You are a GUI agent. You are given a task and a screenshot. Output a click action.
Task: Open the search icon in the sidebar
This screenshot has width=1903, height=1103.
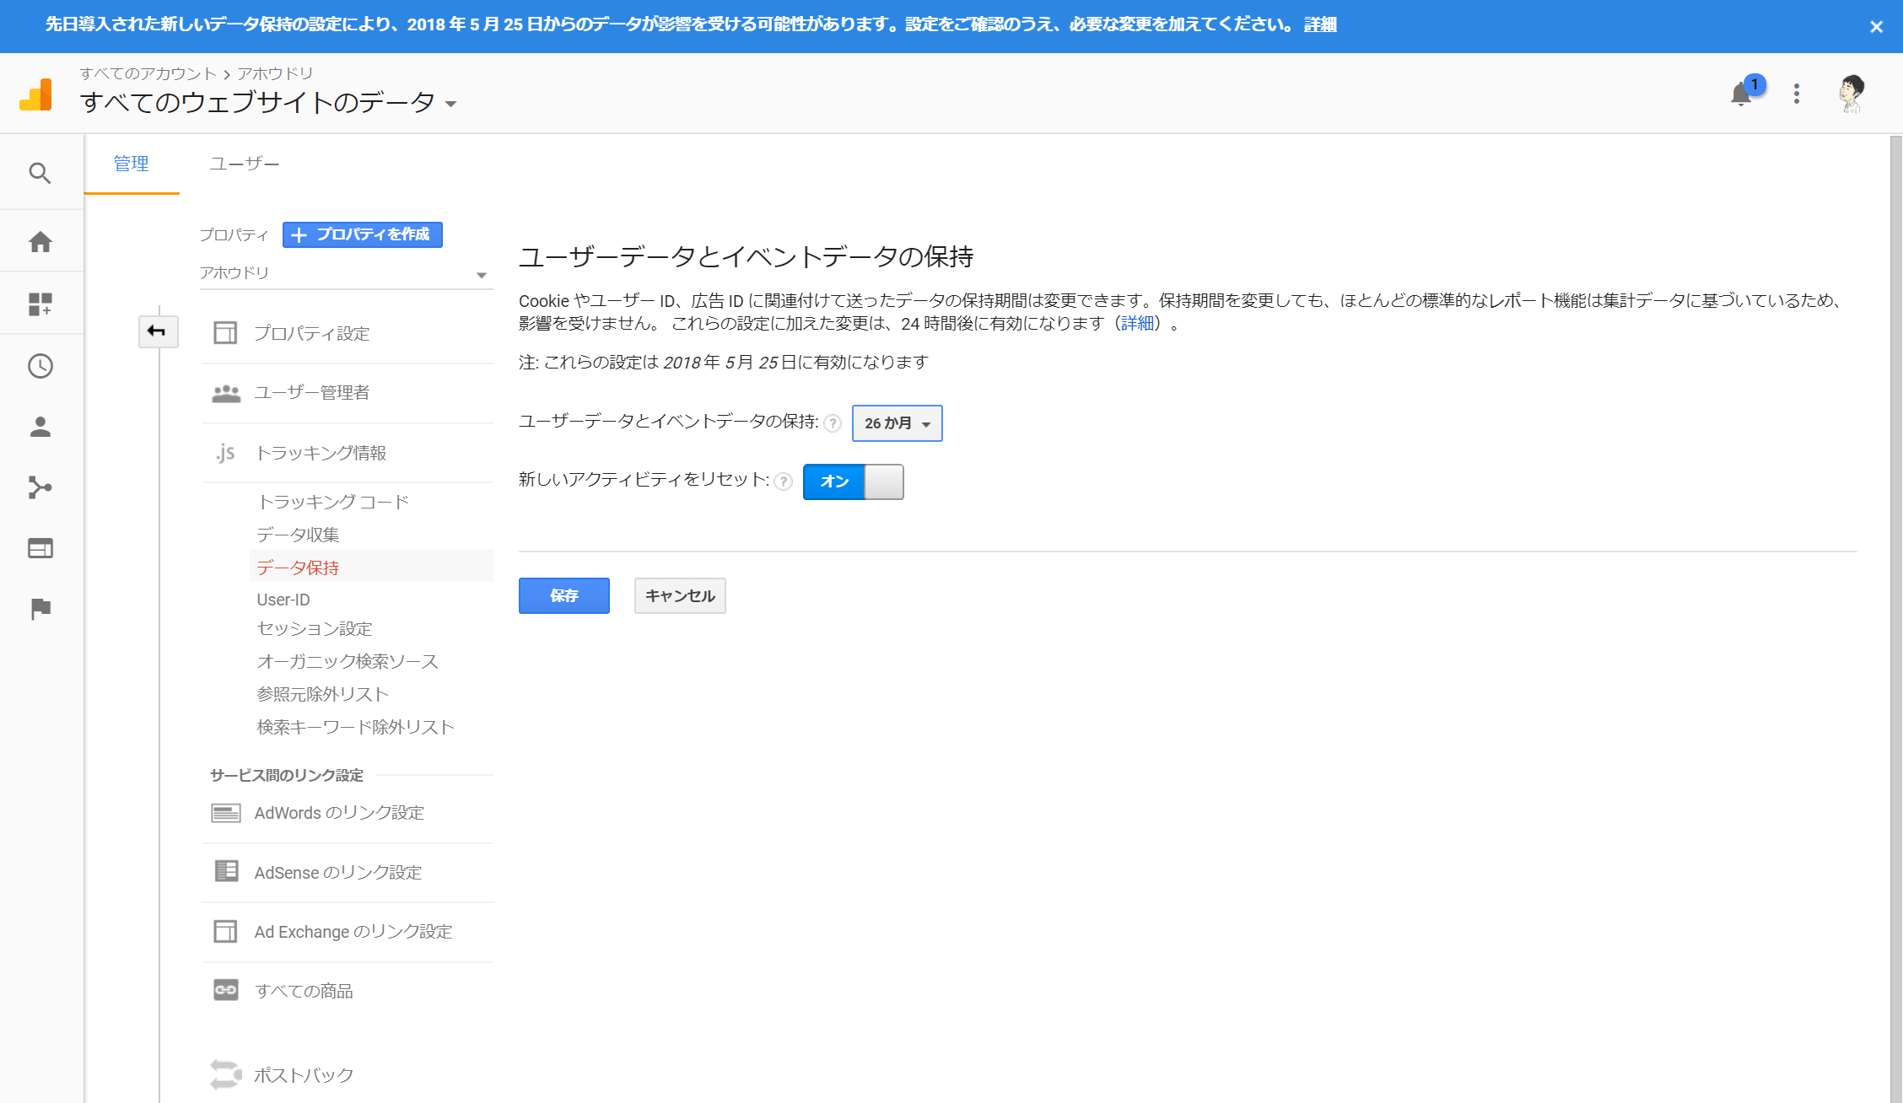(x=40, y=173)
